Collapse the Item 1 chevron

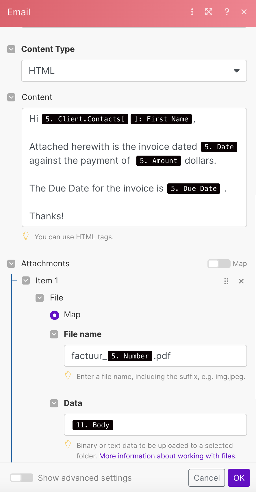26,280
